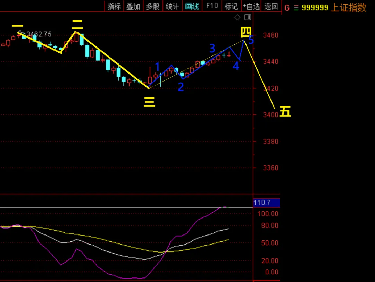Open the 指标 indicator menu
Screen dimensions: 375x282
[114, 6]
